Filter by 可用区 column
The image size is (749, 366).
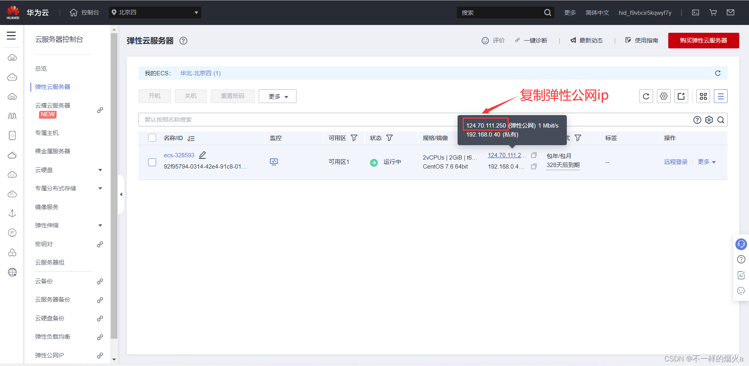tap(354, 138)
